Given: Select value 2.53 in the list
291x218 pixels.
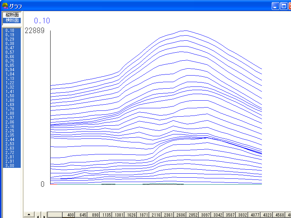Looking at the screenshot, I should [x=12, y=144].
